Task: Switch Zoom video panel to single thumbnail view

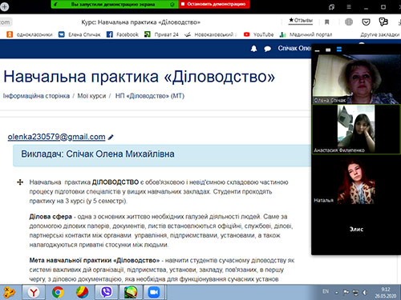Action: 328,50
